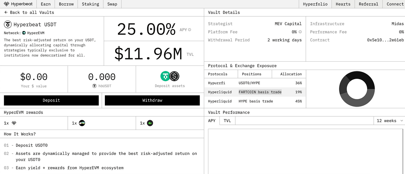Image resolution: width=405 pixels, height=174 pixels.
Task: Click the 1x Hyperbeat hearts reward icon
Action: pos(14,123)
